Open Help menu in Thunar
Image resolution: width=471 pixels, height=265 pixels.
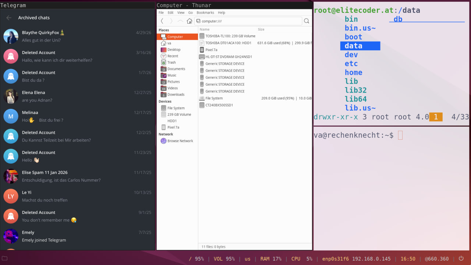pyautogui.click(x=222, y=12)
